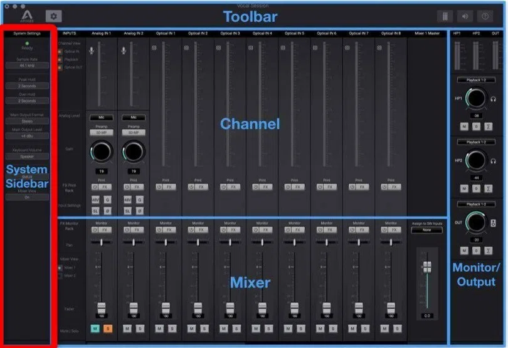Toggle solo on Analog IN 1 mixer channel

coord(108,329)
